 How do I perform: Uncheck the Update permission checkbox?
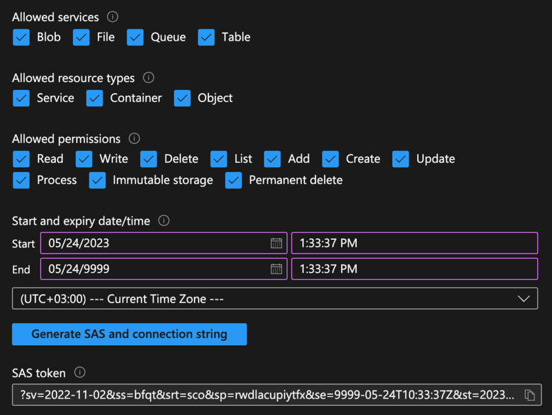pos(401,159)
